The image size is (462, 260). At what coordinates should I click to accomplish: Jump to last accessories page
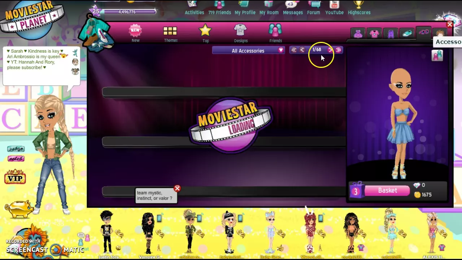pos(339,50)
